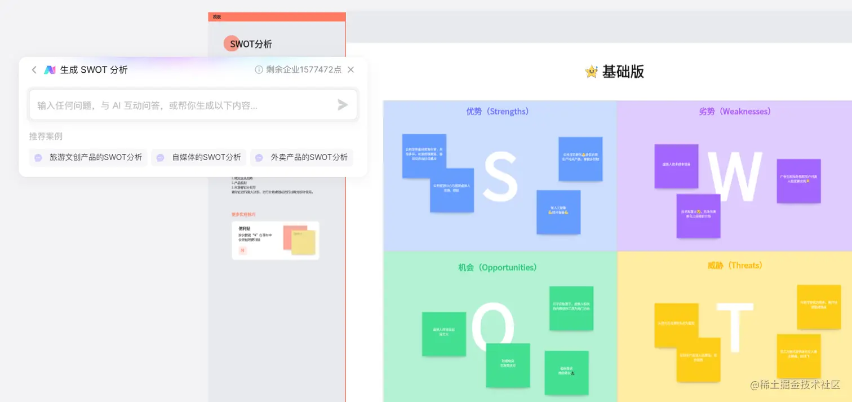Select the yellow sticky note nearest the Threats heading

819,307
